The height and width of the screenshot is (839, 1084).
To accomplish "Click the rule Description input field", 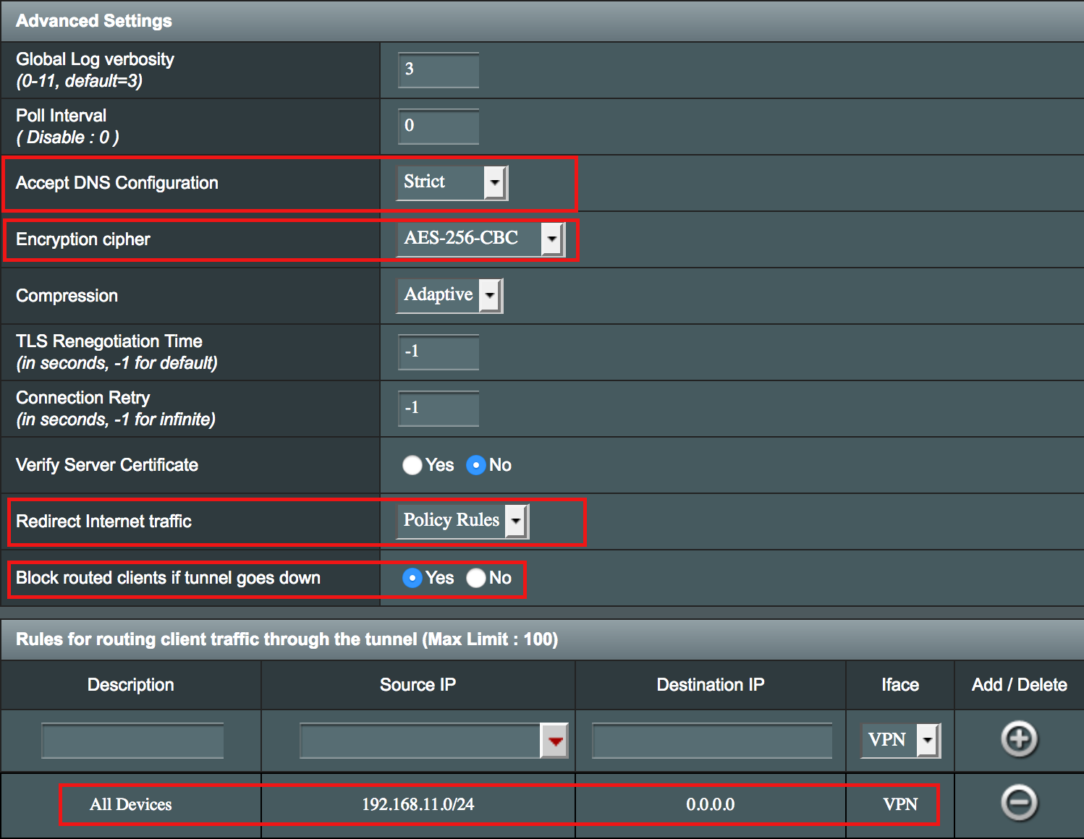I will point(132,741).
